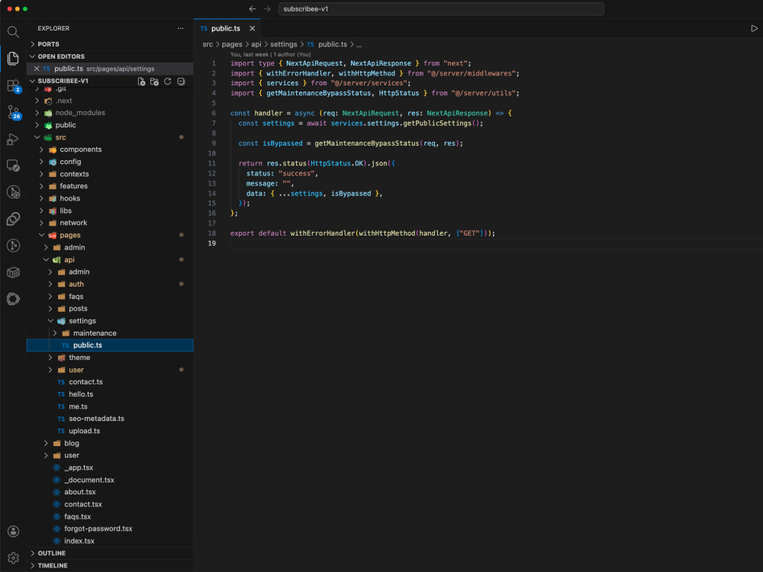This screenshot has height=572, width=763.
Task: Expand the components folder
Action: point(110,149)
